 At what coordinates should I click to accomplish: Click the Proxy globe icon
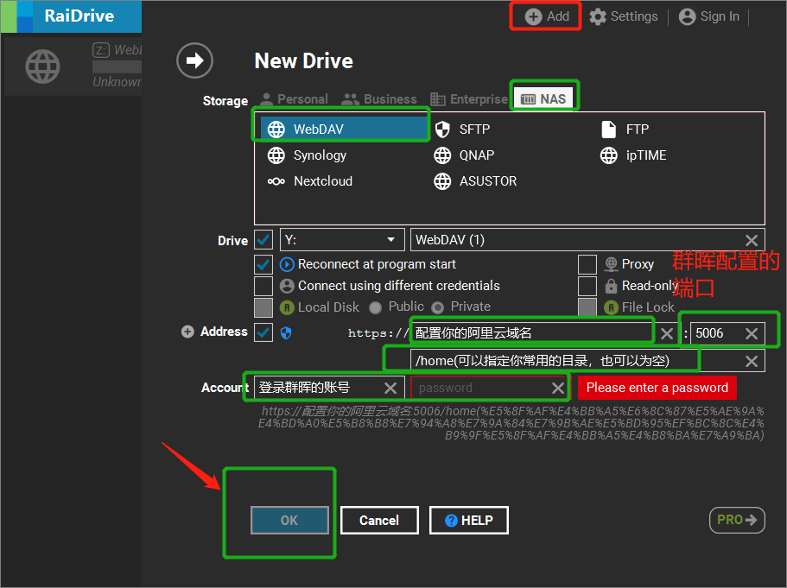(x=611, y=264)
